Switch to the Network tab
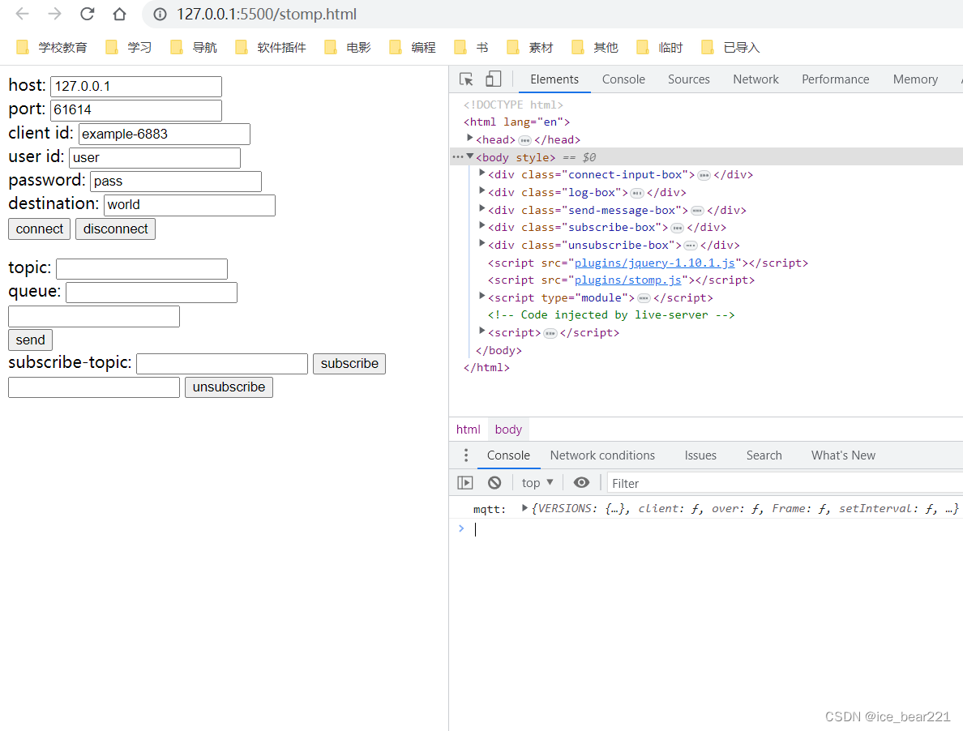963x731 pixels. pos(755,79)
